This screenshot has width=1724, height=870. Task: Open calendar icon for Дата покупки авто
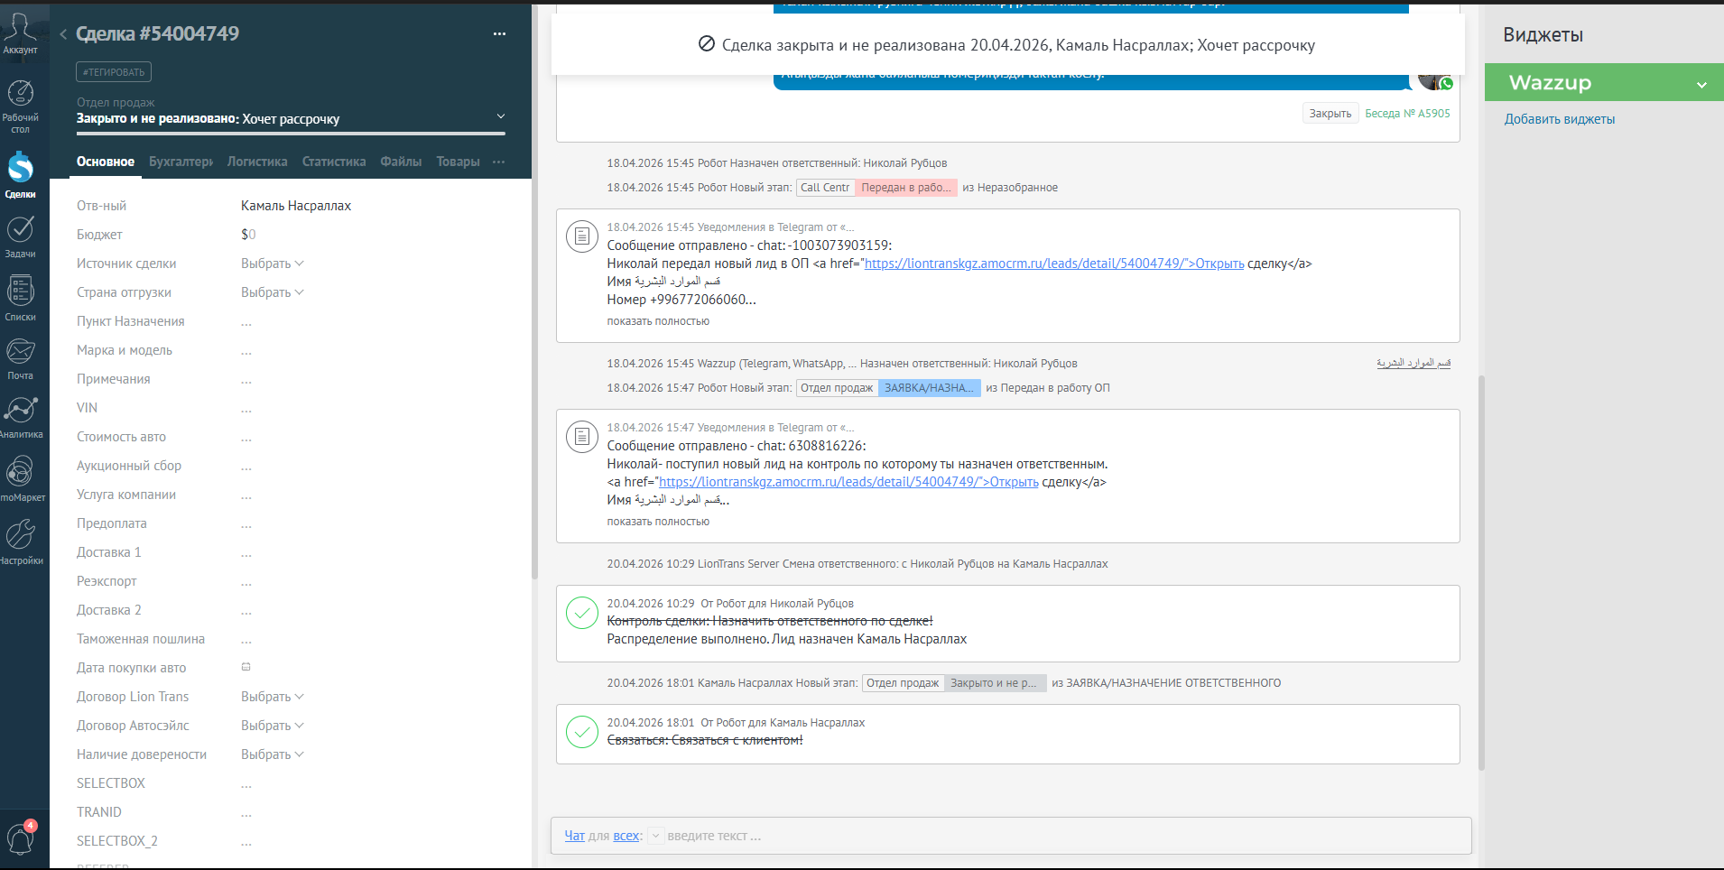(246, 667)
